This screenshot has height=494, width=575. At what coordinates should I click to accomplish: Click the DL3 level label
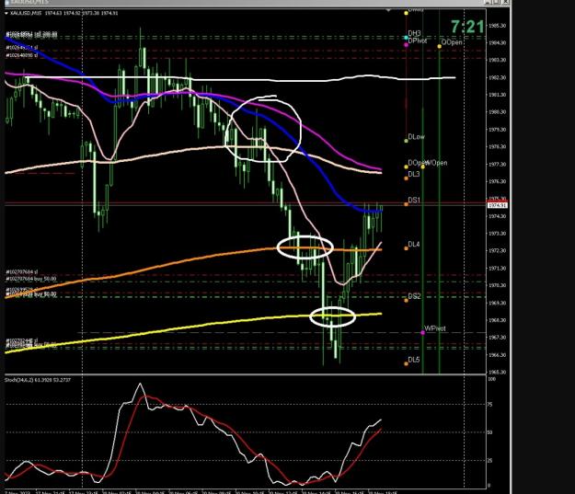(414, 174)
